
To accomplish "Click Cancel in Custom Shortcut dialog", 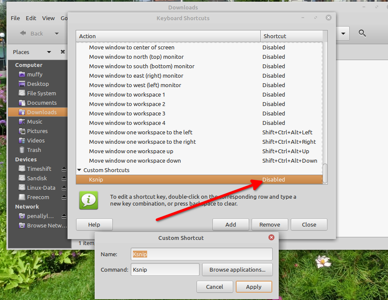I will [x=215, y=287].
